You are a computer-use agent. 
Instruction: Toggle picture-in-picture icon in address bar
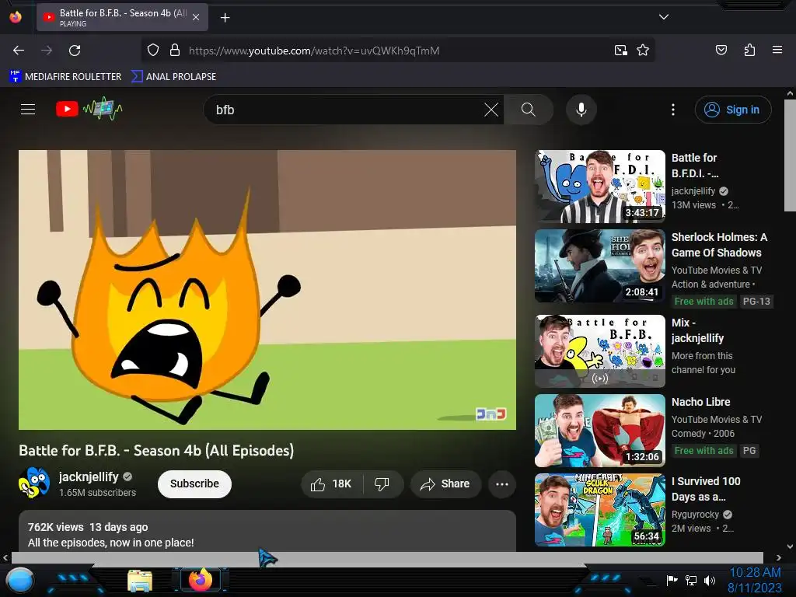[621, 51]
